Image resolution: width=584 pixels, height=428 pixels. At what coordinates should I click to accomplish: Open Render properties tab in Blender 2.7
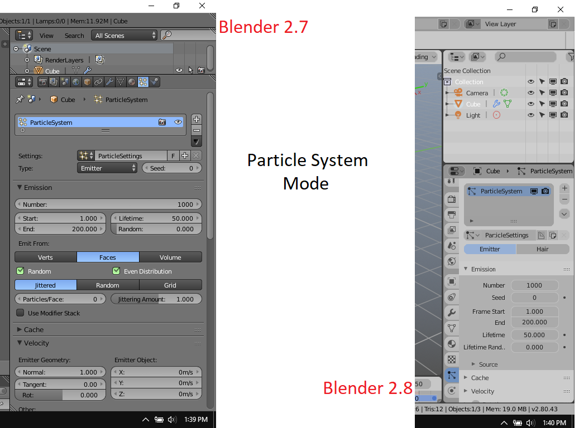tap(42, 82)
